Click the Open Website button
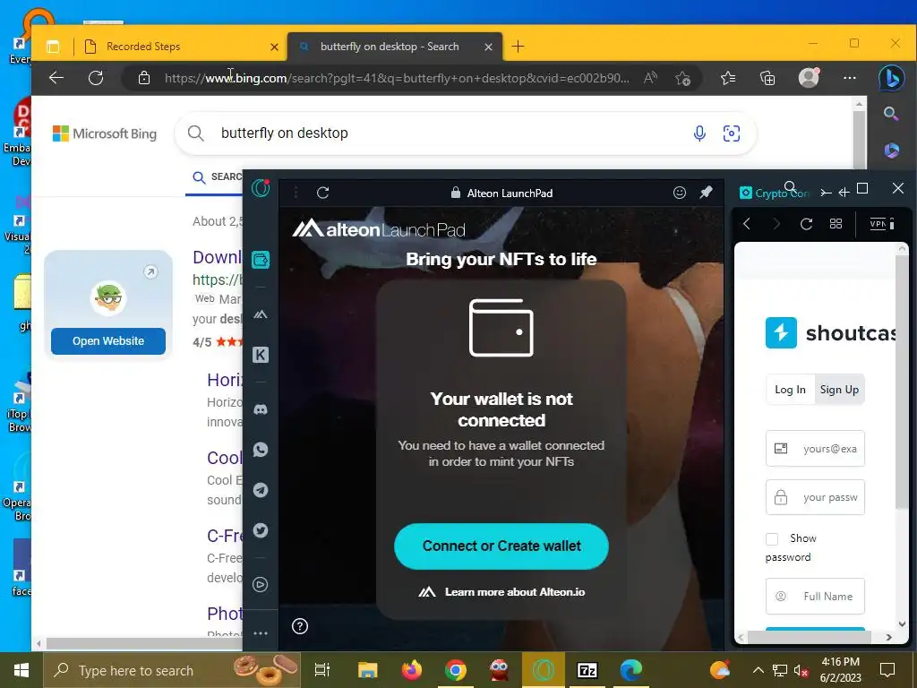The height and width of the screenshot is (688, 917). [x=108, y=341]
